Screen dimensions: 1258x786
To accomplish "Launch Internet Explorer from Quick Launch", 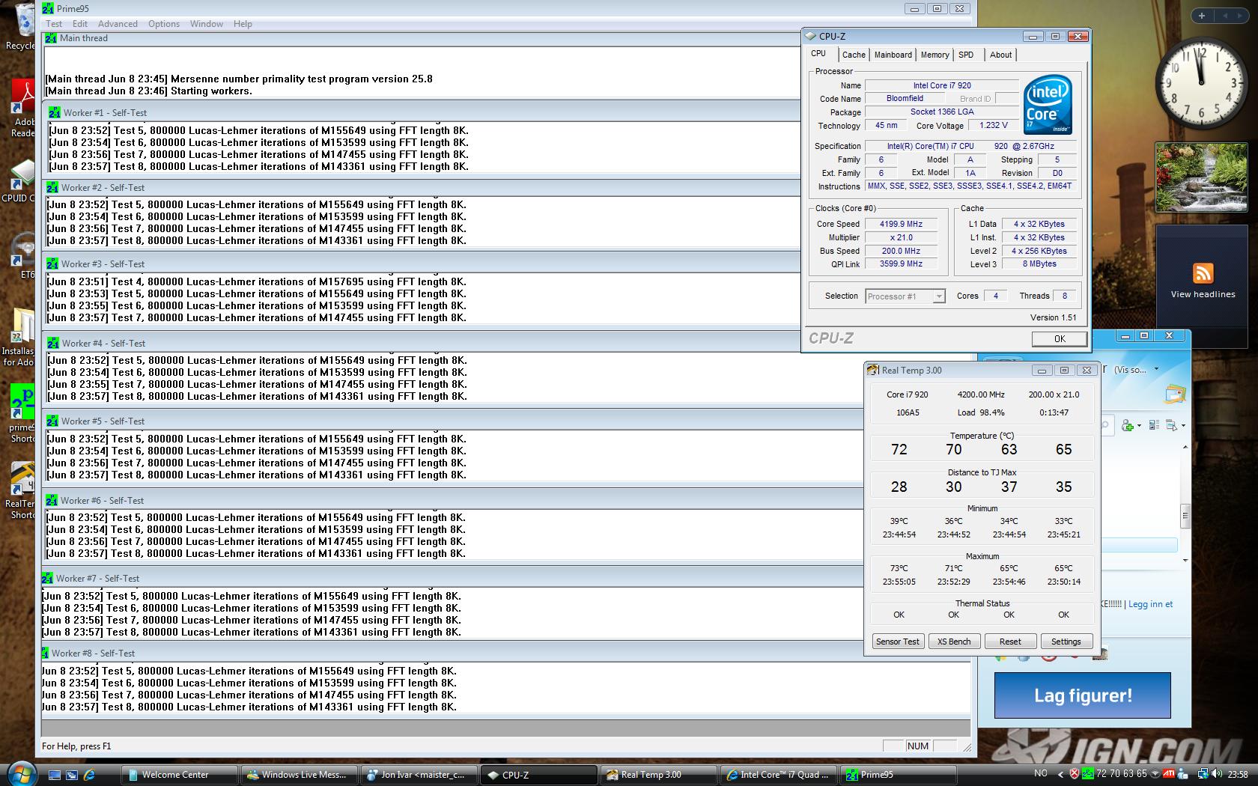I will (89, 775).
